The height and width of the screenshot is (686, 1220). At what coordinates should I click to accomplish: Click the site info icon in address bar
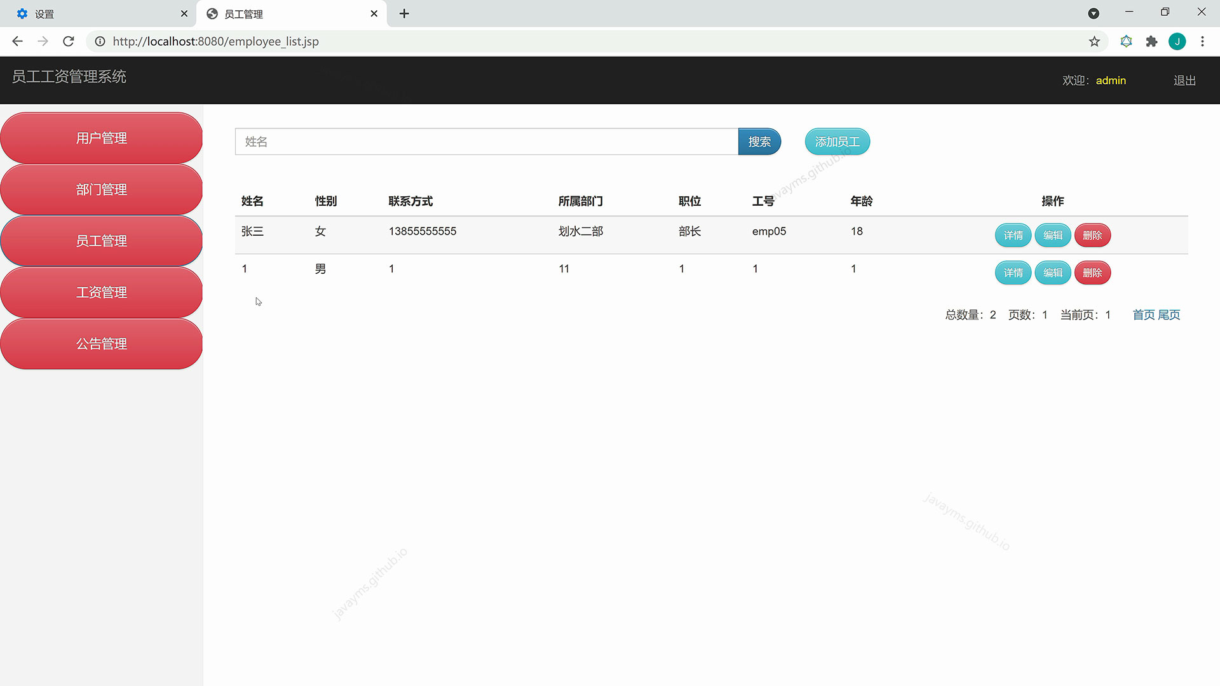[x=100, y=41]
